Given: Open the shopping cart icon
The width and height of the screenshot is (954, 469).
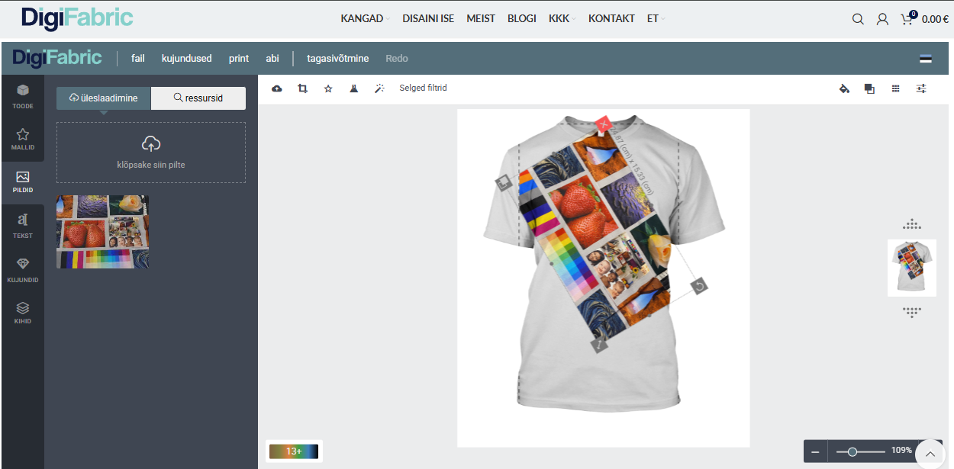Looking at the screenshot, I should [x=907, y=19].
